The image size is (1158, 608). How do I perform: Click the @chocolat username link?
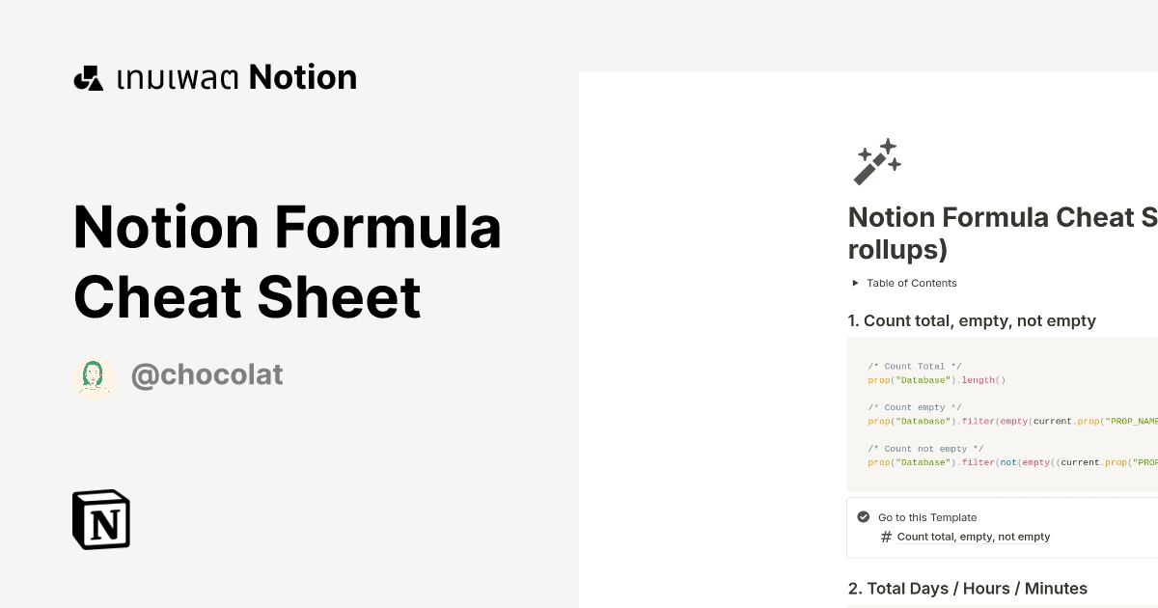coord(207,374)
